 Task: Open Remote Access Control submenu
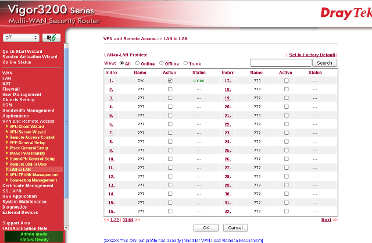[32, 137]
